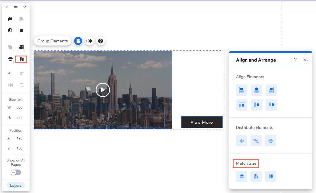Select the Copy icon in the left toolbar
Screen dimensions: 316x193
pyautogui.click(x=10, y=19)
